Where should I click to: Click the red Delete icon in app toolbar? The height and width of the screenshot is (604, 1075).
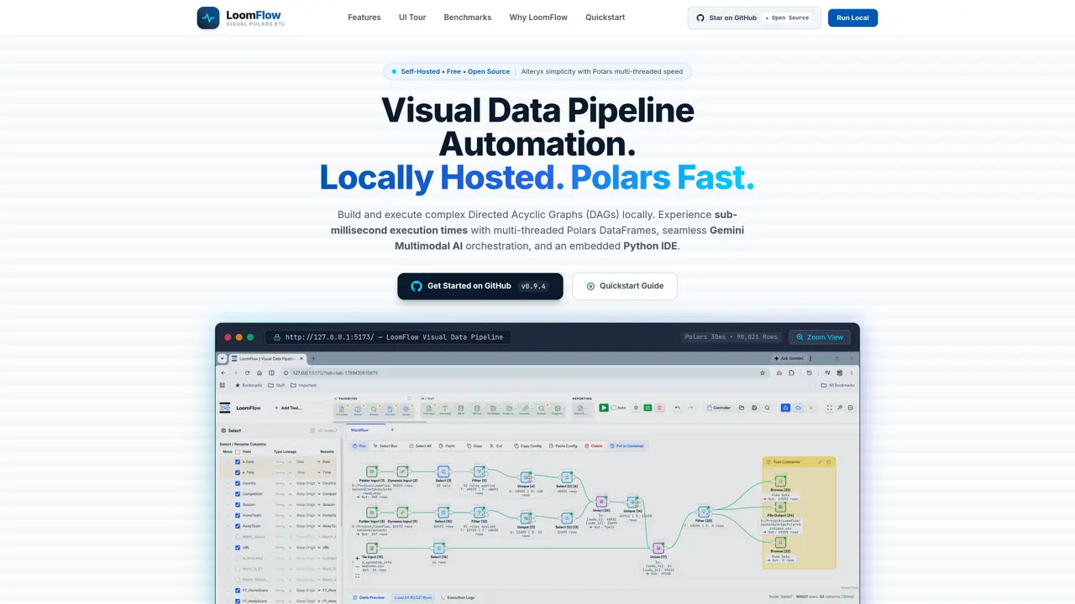[659, 408]
